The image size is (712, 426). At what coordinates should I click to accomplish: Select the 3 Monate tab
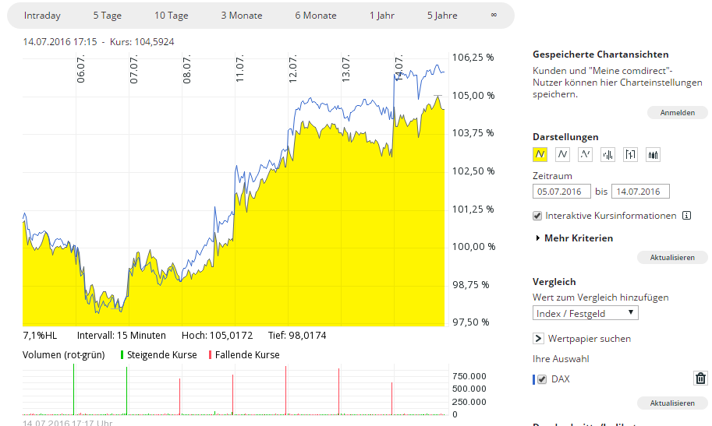[242, 16]
